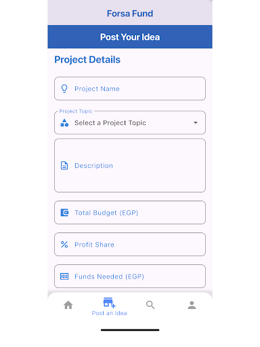
Task: Open the Search tab magnifier icon
Action: [150, 305]
